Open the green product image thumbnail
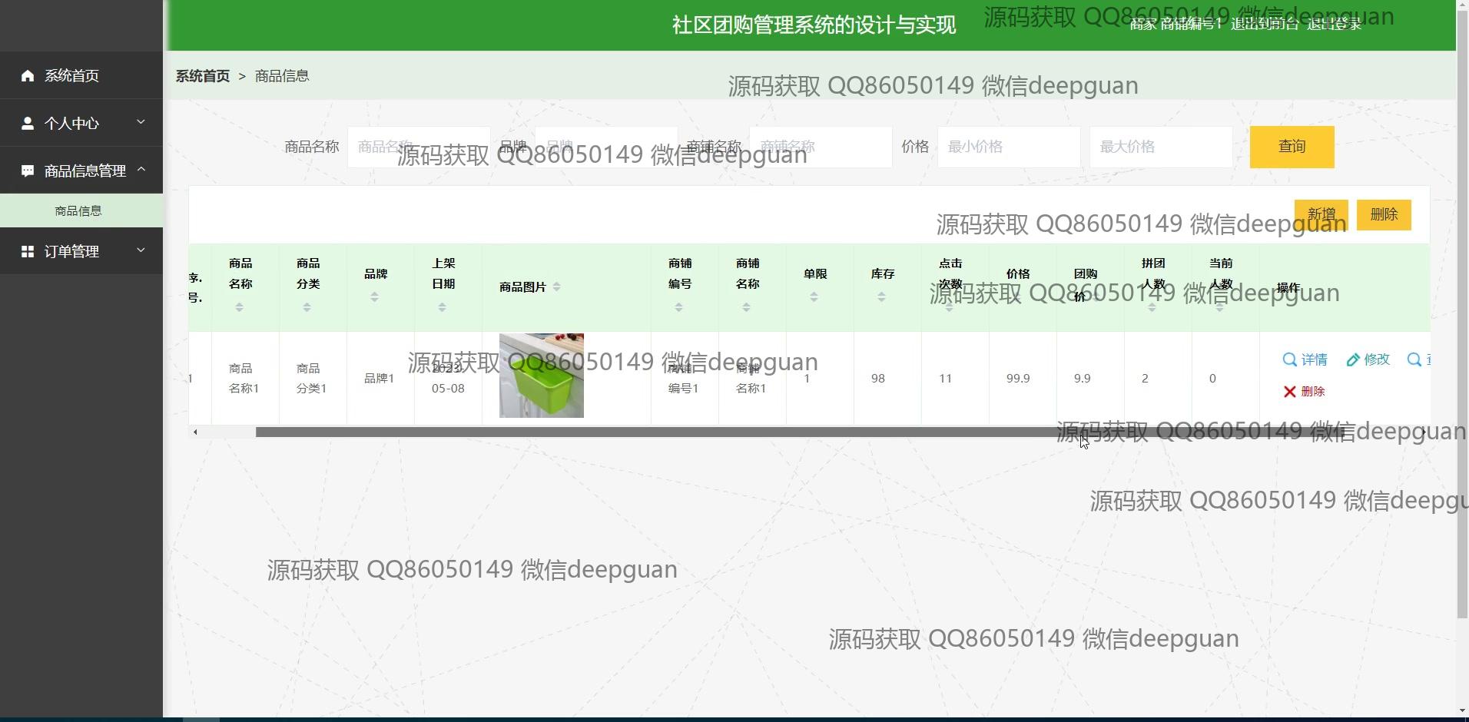 pos(542,376)
